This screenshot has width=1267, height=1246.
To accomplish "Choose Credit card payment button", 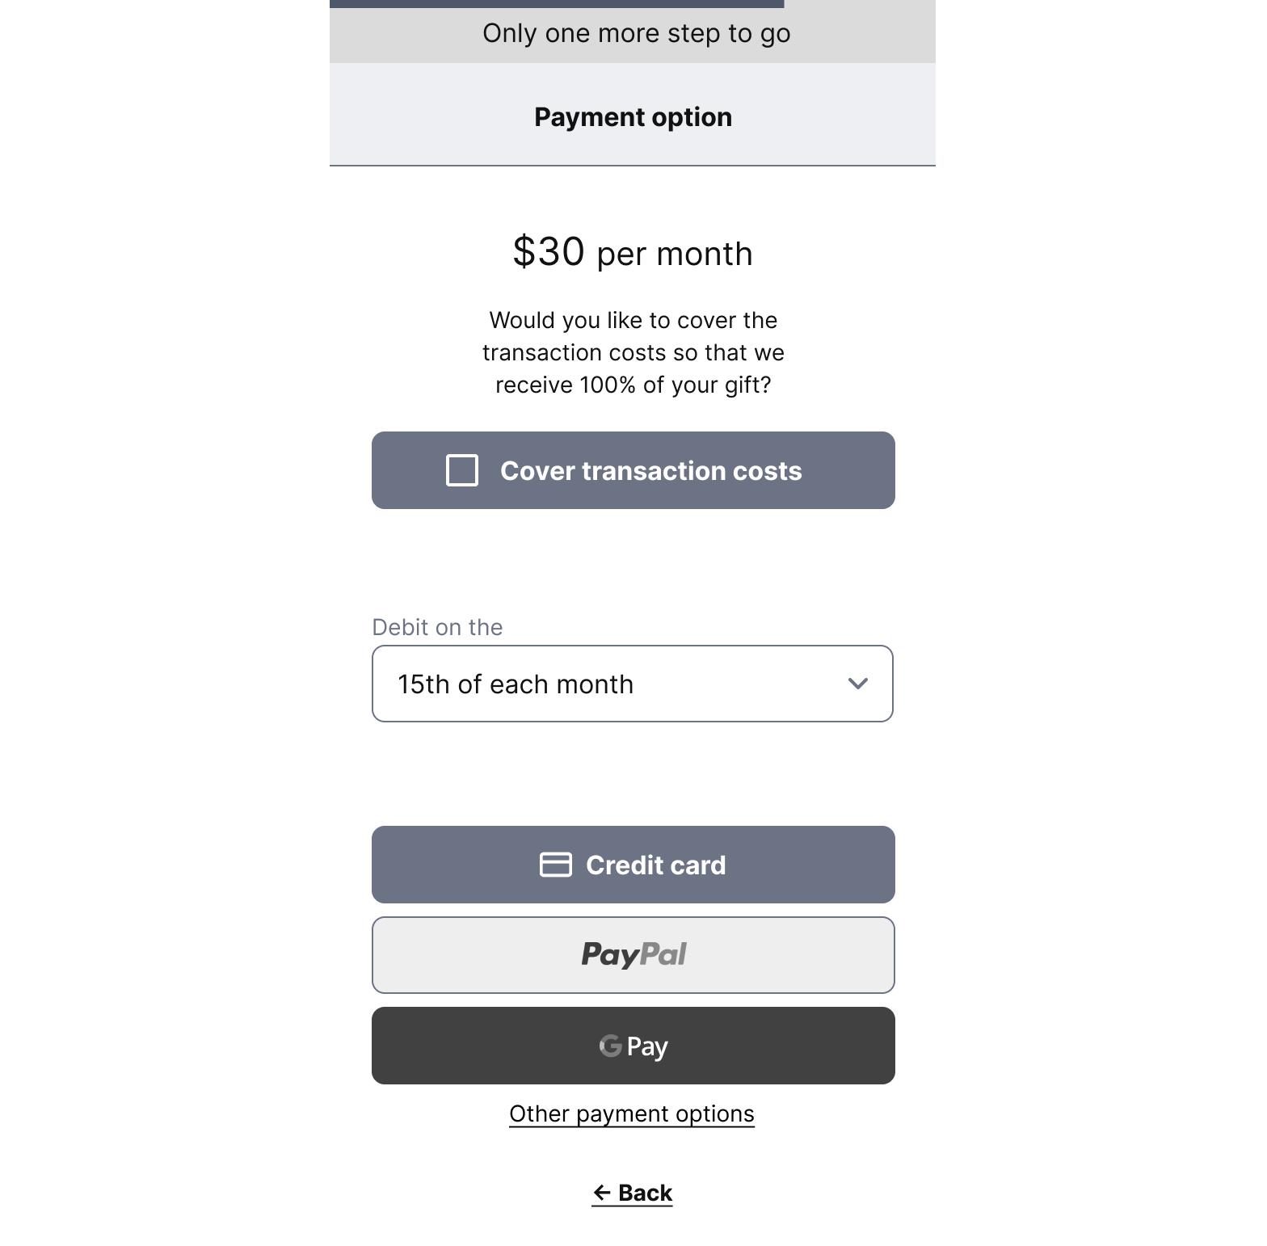I will click(633, 865).
